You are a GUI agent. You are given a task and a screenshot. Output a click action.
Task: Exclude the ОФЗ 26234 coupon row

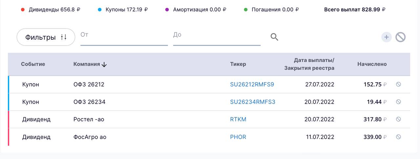click(x=398, y=102)
